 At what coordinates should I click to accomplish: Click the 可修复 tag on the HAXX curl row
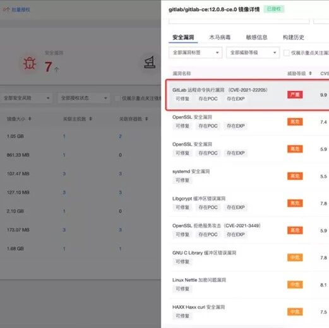(x=182, y=316)
